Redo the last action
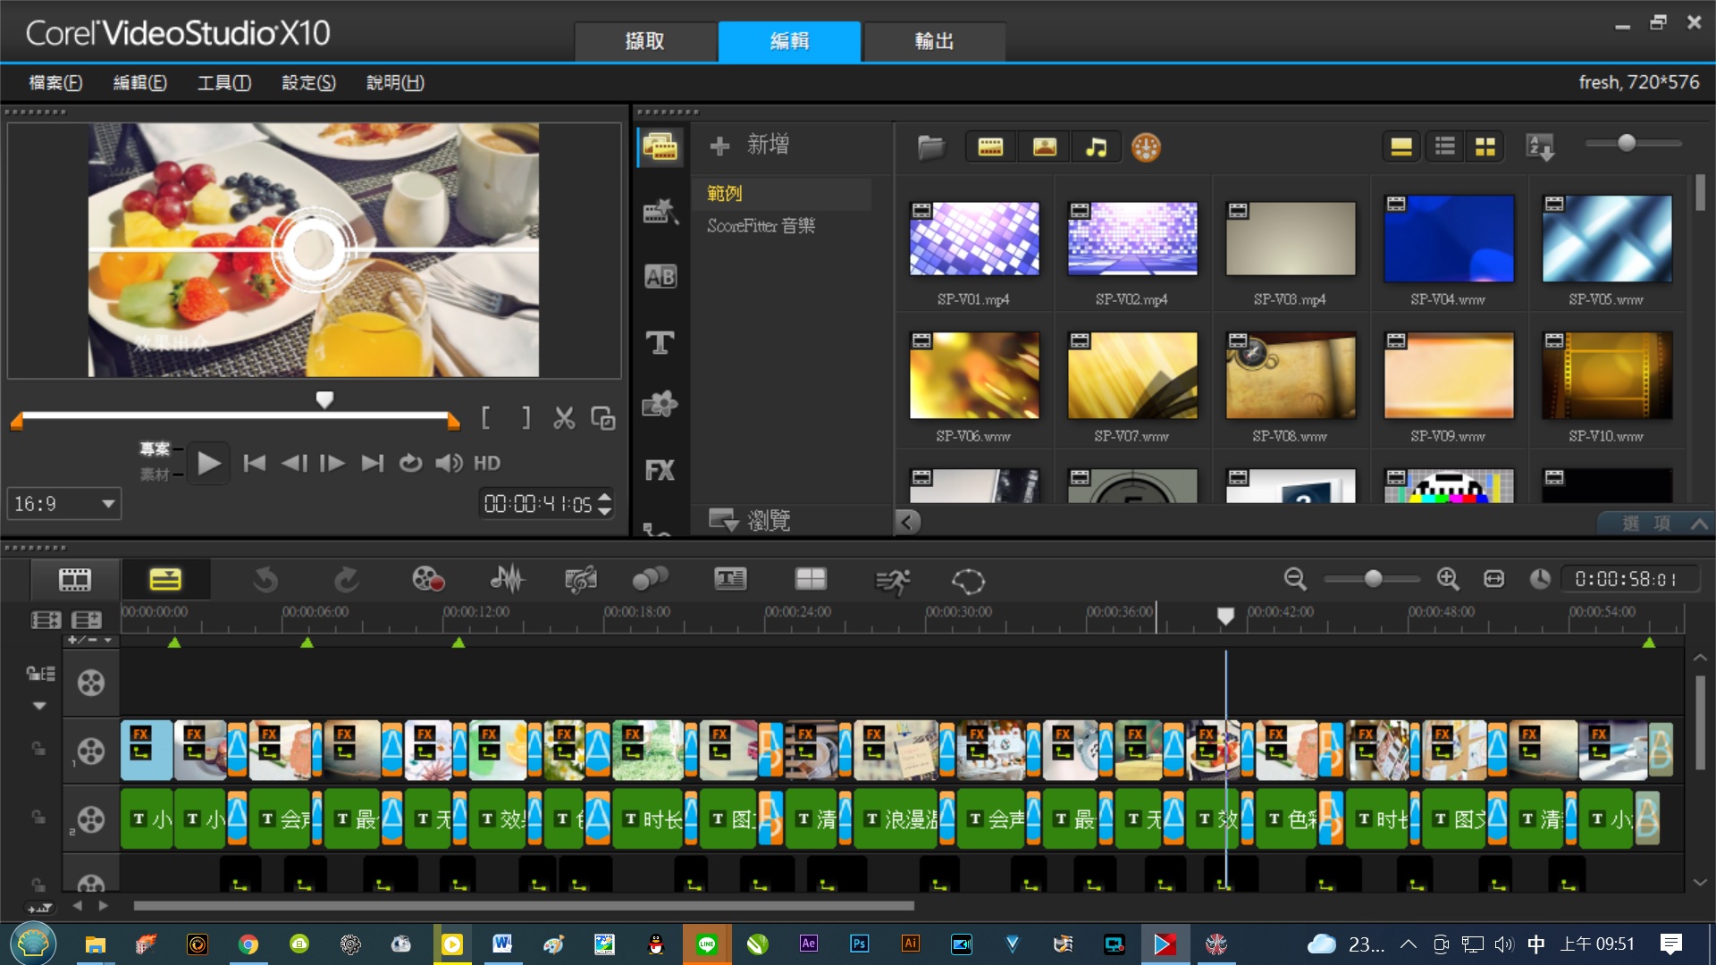This screenshot has width=1716, height=965. pos(346,581)
